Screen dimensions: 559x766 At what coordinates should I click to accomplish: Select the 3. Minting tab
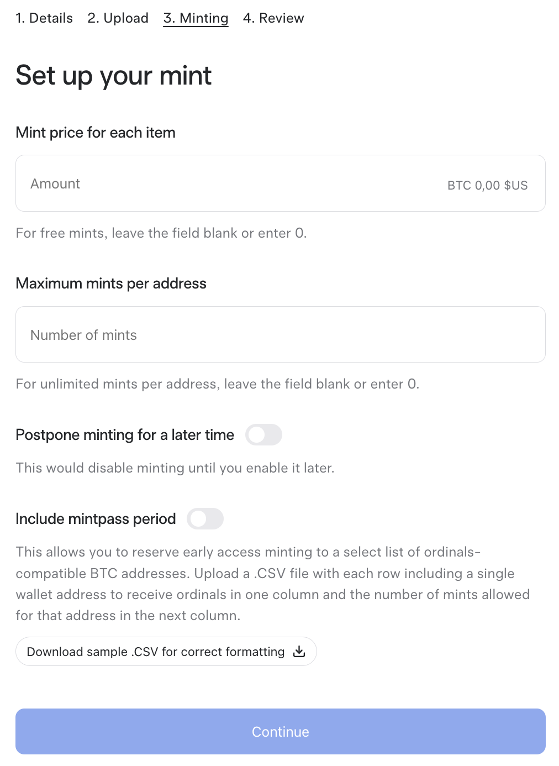tap(196, 18)
